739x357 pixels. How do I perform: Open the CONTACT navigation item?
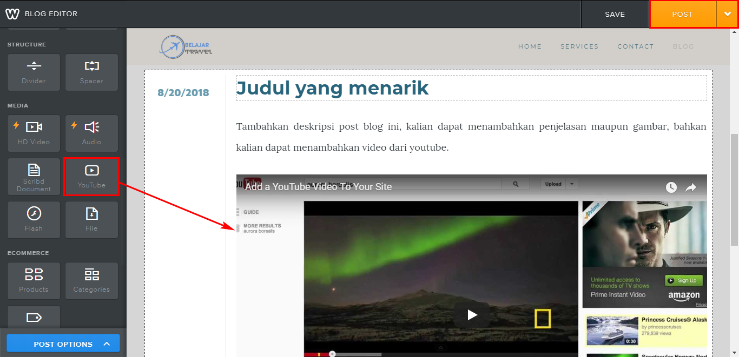tap(636, 46)
